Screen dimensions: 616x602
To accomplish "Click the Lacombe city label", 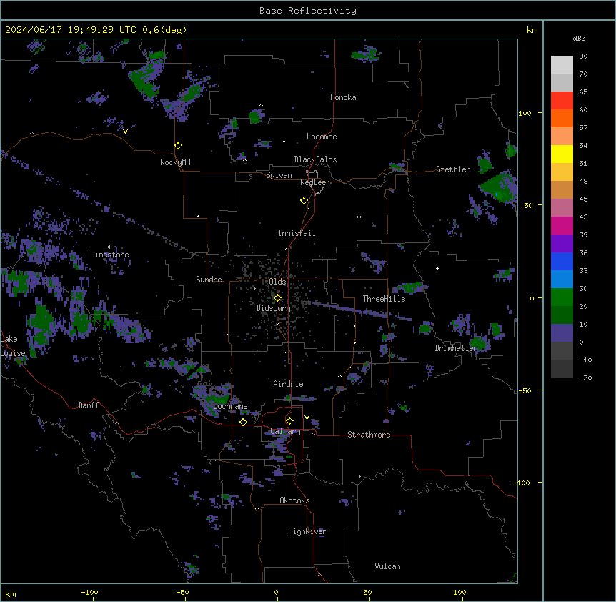I will pos(322,137).
